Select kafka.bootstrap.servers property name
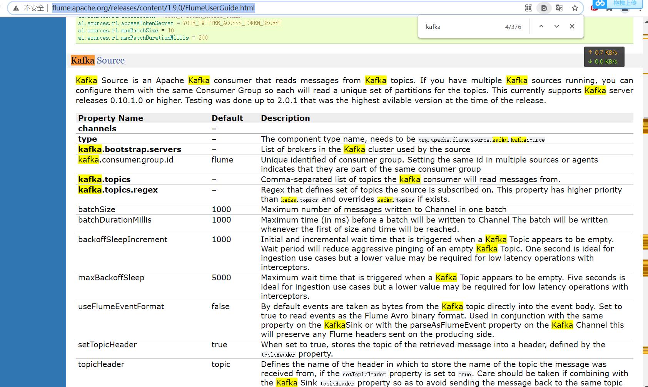Image resolution: width=648 pixels, height=387 pixels. [x=130, y=149]
